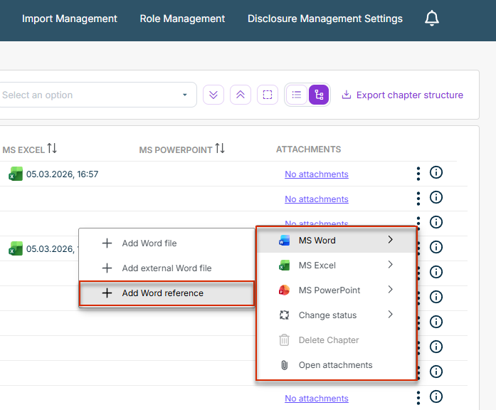
Task: Sort by the MS Excel column
Action: (x=52, y=149)
